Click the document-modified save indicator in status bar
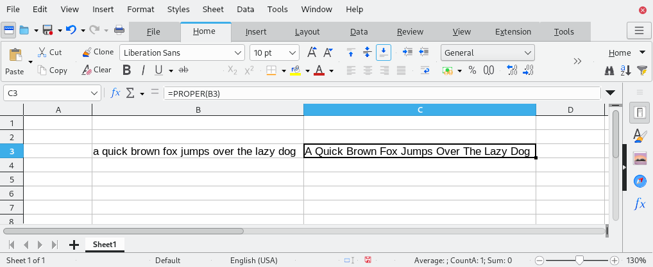Viewport: 653px width, 267px height. [x=368, y=261]
